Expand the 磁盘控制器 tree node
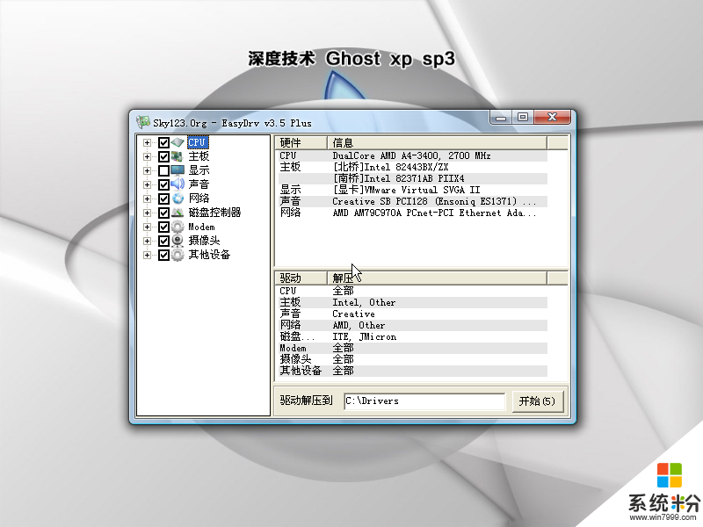Screen dimensions: 703x527 click(x=148, y=213)
